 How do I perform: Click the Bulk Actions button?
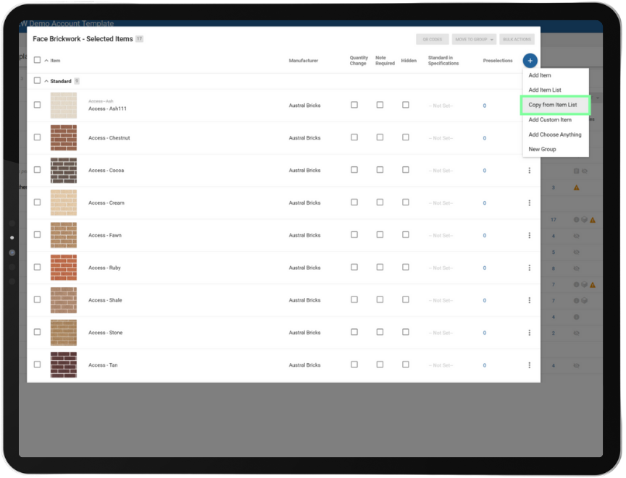tap(517, 39)
